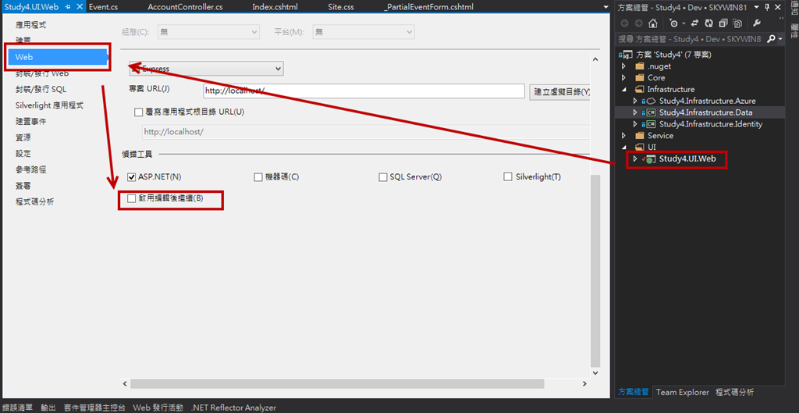Open the search options dropdown arrow
Image resolution: width=799 pixels, height=413 pixels.
(780, 39)
